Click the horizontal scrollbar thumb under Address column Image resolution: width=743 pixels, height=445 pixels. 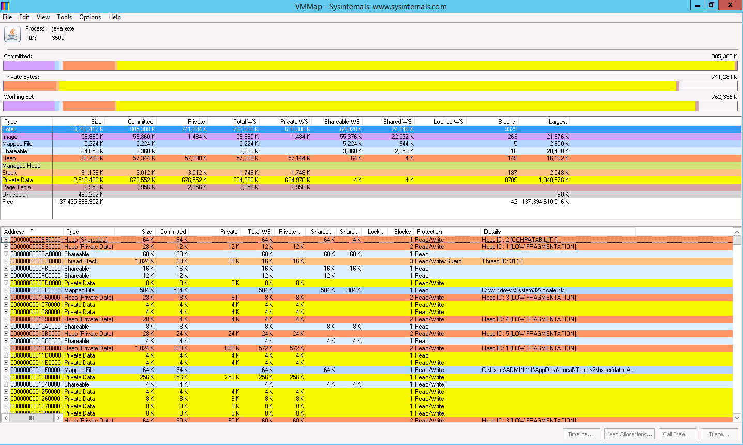pos(31,418)
